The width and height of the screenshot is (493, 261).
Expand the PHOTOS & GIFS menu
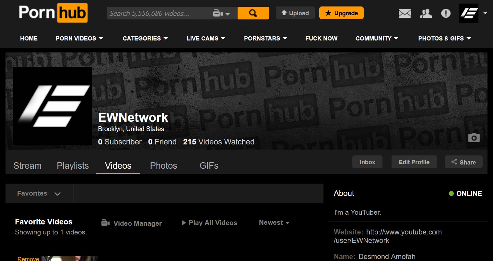[444, 38]
